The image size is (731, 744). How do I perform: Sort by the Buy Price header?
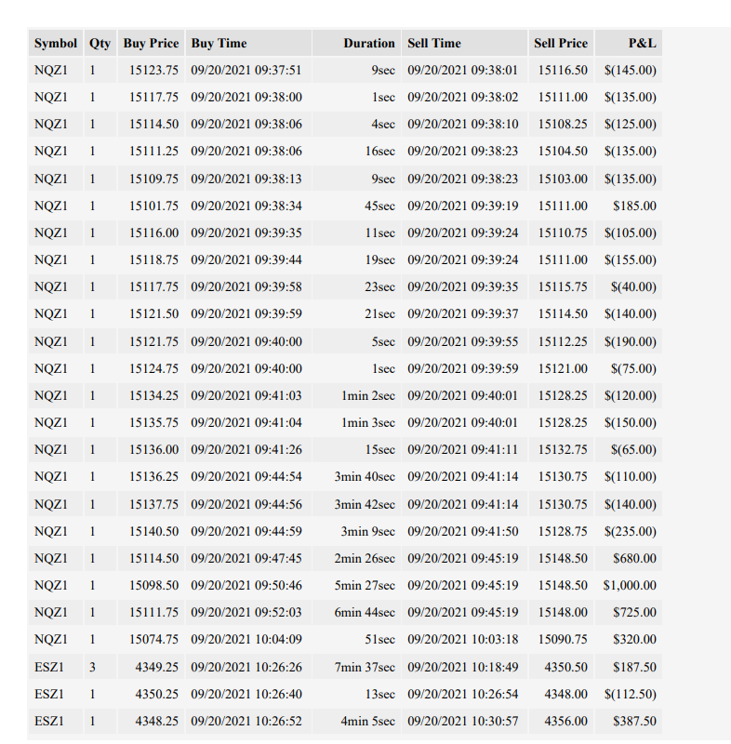point(151,43)
